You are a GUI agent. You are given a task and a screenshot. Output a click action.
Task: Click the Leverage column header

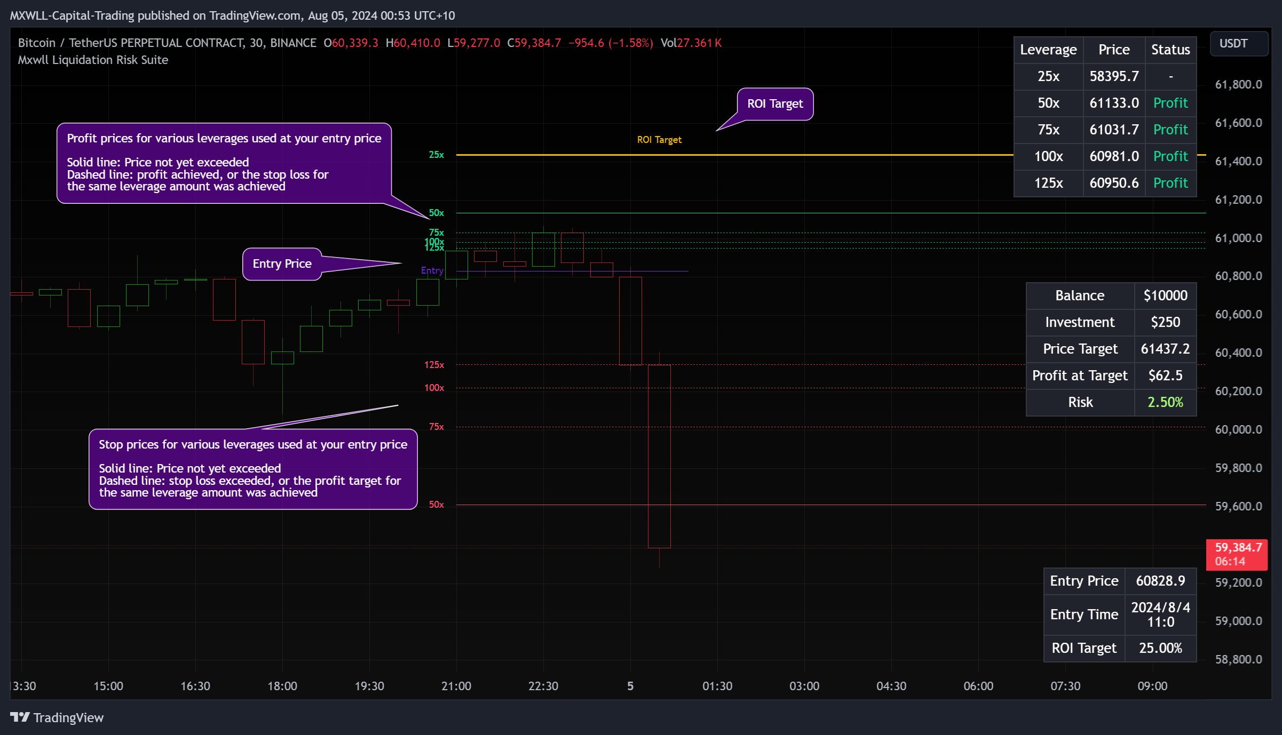pos(1048,50)
